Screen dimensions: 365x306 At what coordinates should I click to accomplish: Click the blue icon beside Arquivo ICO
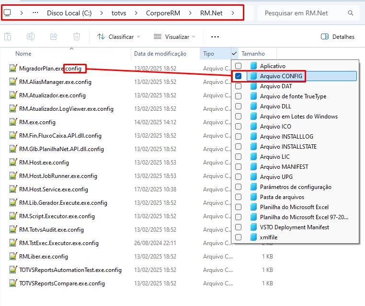coord(253,126)
